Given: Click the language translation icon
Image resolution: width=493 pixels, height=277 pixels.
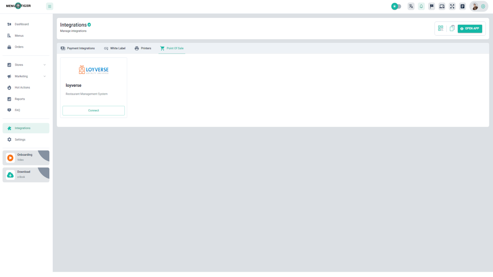Looking at the screenshot, I should [x=411, y=6].
